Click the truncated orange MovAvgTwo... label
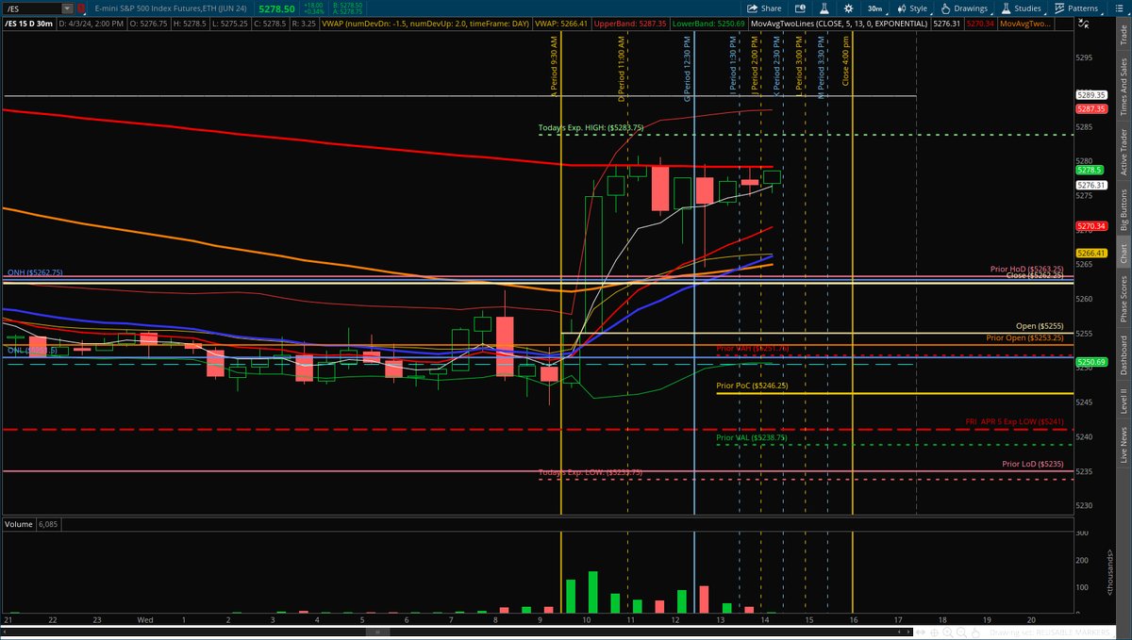Viewport: 1132px width, 640px height. tap(1025, 23)
